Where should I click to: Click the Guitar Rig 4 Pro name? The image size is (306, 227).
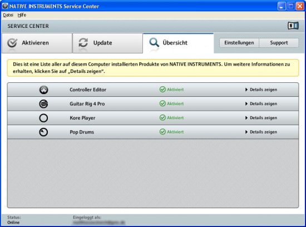click(87, 104)
